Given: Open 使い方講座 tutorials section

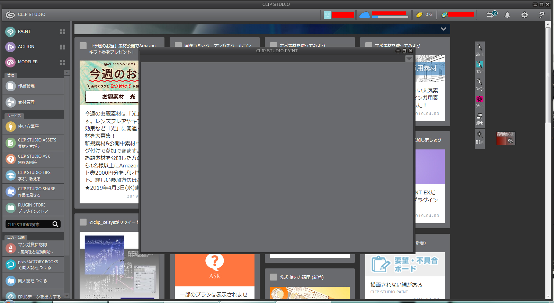Looking at the screenshot, I should coord(33,127).
